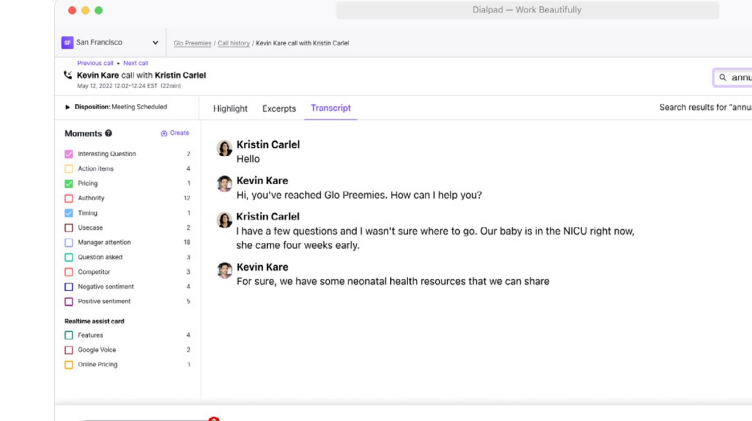The image size is (752, 421).
Task: Click into the transcript search field
Action: [x=739, y=77]
